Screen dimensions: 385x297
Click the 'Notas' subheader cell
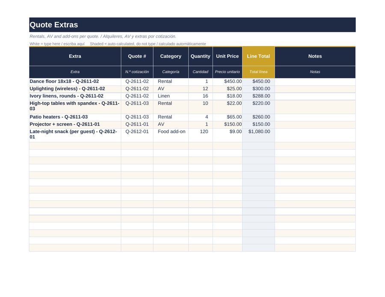point(315,72)
